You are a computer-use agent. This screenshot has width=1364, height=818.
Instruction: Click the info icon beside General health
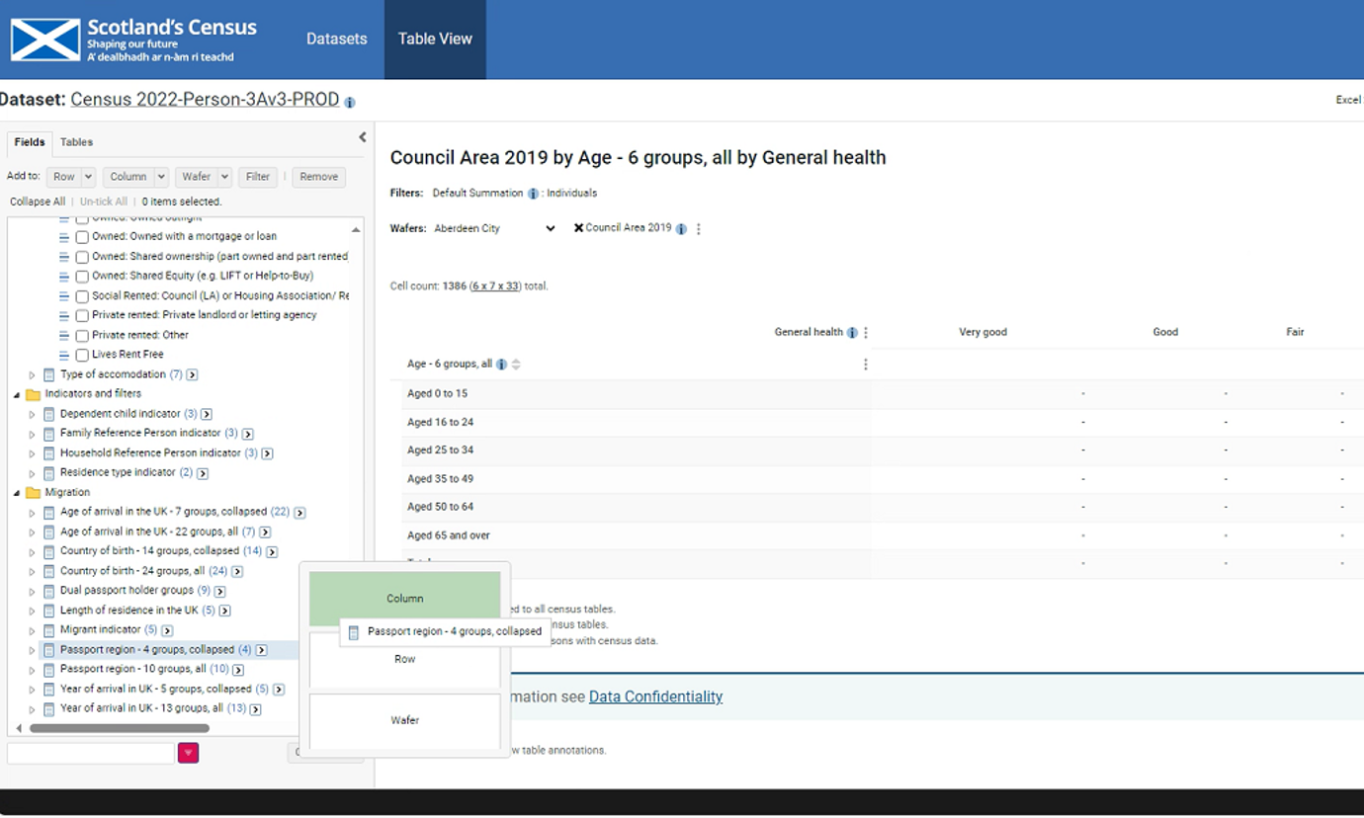point(852,333)
